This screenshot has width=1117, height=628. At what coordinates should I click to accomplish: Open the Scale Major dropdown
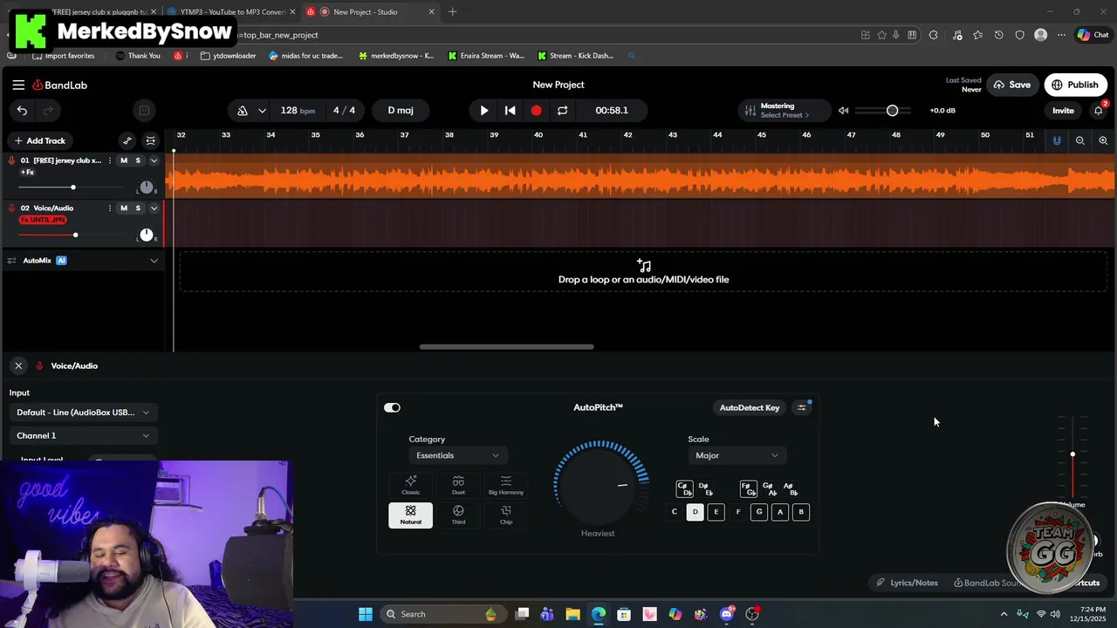(x=737, y=455)
